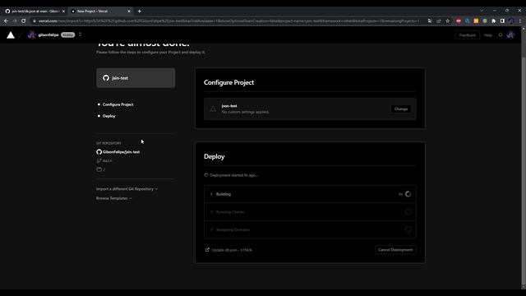Image resolution: width=526 pixels, height=296 pixels.
Task: Open Import a different Git Repository link
Action: 127,189
